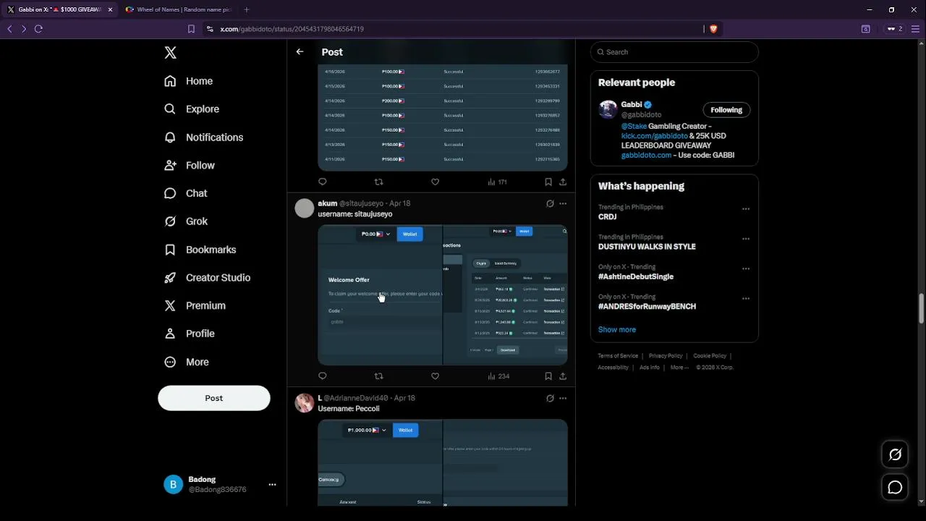Viewport: 926px width, 521px height.
Task: Click the Bookmarks sidebar icon
Action: (170, 250)
